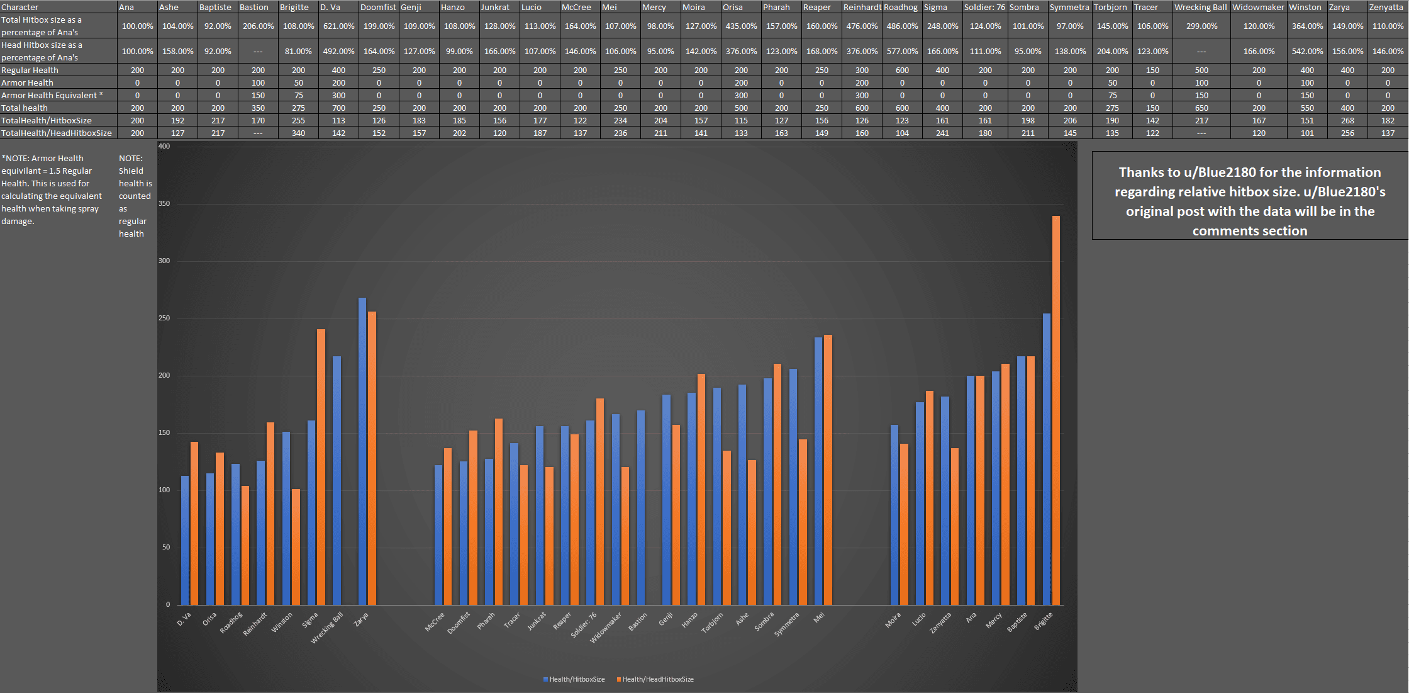Select the 400 label on chart y-axis
Viewport: 1409px width, 693px height.
pyautogui.click(x=164, y=146)
